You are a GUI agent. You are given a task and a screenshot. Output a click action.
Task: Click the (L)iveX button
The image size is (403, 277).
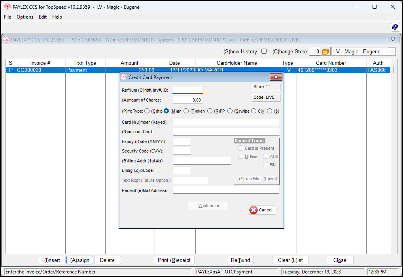[x=271, y=179]
